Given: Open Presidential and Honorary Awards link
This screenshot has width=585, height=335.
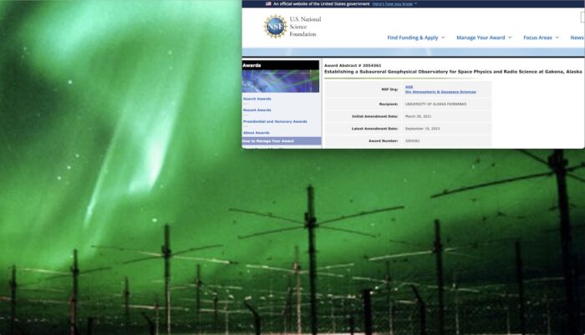Looking at the screenshot, I should (x=275, y=122).
